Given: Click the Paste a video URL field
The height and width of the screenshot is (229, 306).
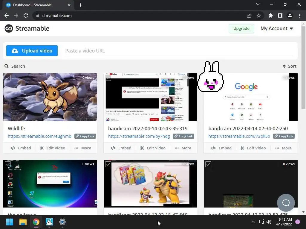Looking at the screenshot, I should click(x=178, y=51).
